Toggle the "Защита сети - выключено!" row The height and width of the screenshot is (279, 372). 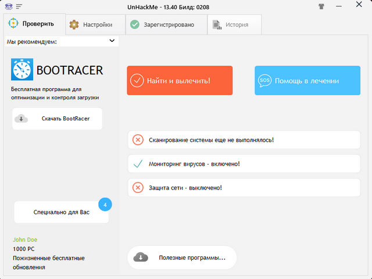pyautogui.click(x=244, y=188)
